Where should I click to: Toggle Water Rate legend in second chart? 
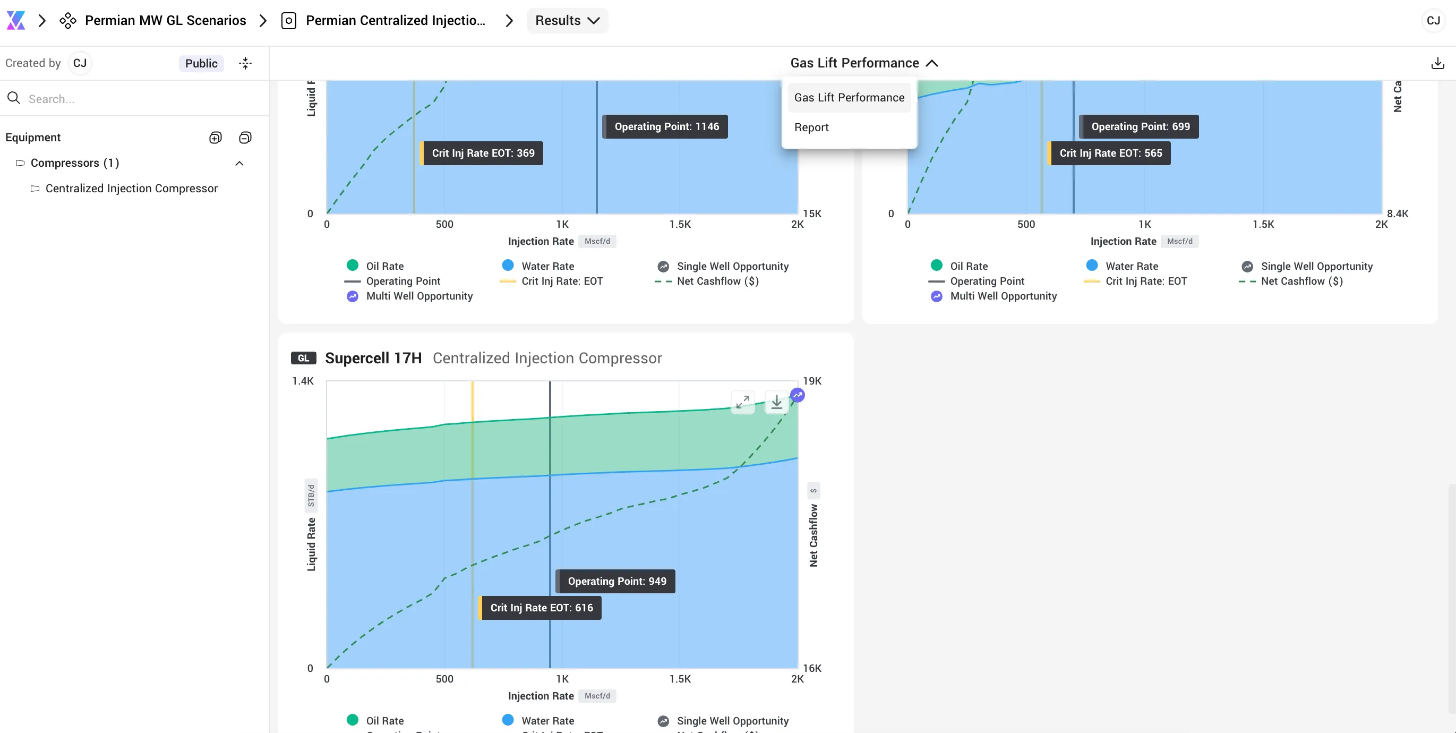[x=1122, y=266]
